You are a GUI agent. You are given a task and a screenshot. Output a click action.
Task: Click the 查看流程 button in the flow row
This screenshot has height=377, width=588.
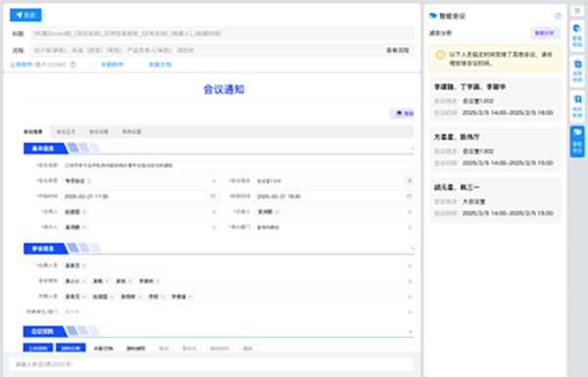point(398,50)
